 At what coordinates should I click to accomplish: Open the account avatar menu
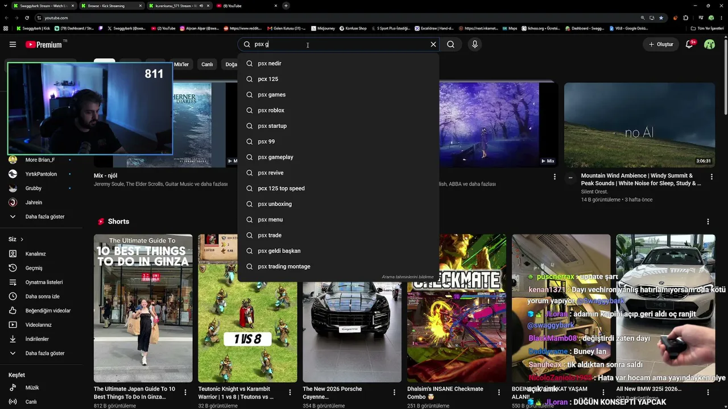[709, 44]
